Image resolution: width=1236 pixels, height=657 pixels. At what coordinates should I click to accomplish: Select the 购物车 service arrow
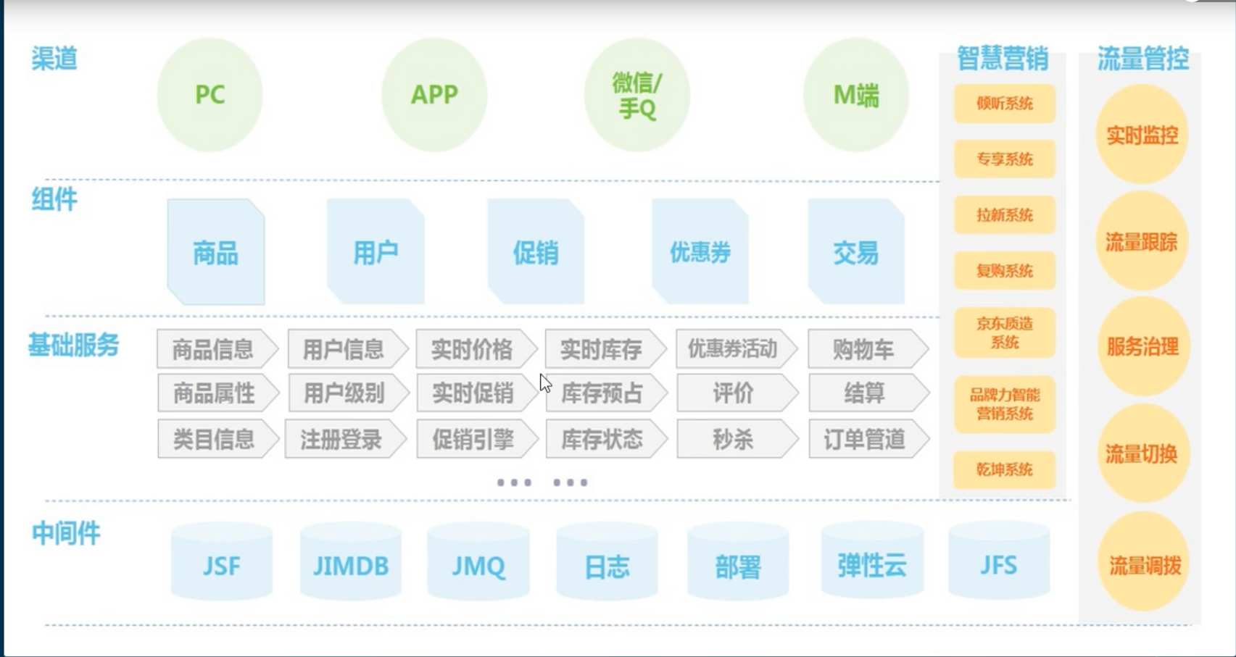tap(868, 349)
